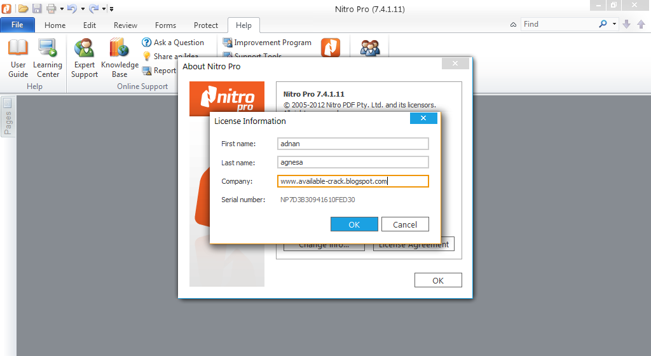This screenshot has height=356, width=651.
Task: Open the Review ribbon tab
Action: click(125, 25)
